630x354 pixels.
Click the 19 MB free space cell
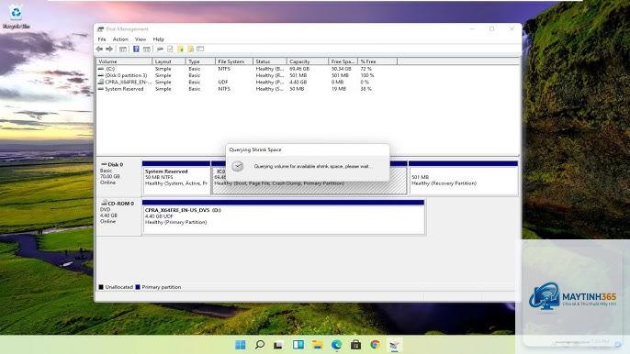[338, 89]
